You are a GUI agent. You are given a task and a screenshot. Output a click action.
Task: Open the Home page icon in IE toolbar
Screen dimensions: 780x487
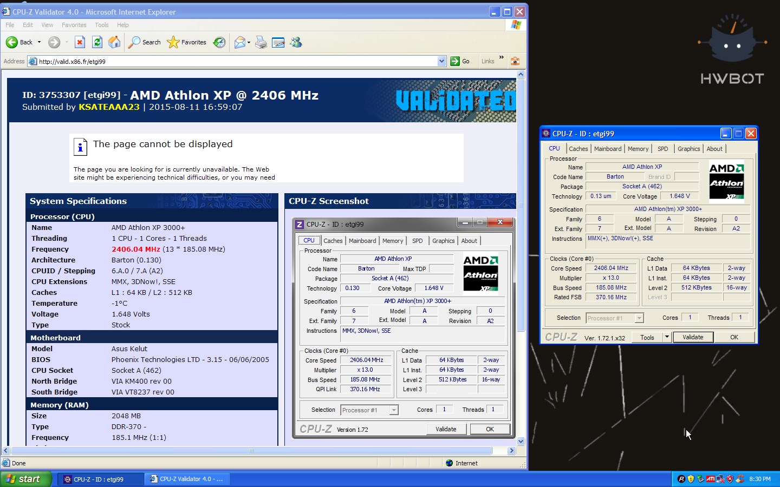(x=114, y=42)
